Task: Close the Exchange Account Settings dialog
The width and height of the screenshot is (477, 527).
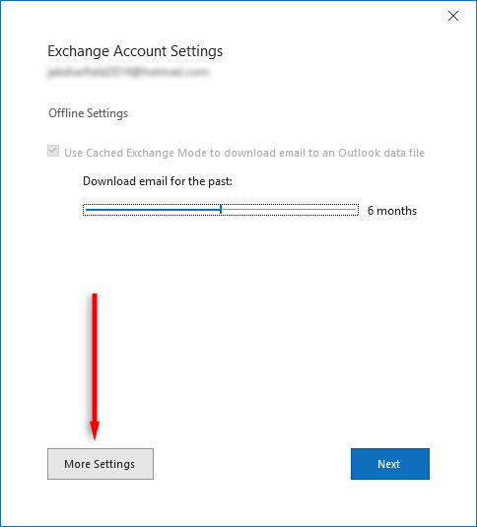Action: (x=452, y=16)
